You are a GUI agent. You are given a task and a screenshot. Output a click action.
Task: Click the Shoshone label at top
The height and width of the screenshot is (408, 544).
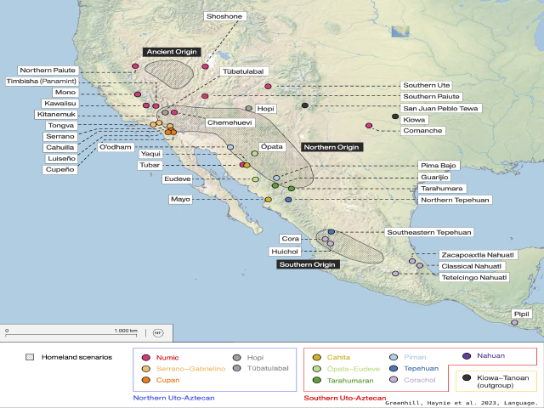click(x=225, y=16)
